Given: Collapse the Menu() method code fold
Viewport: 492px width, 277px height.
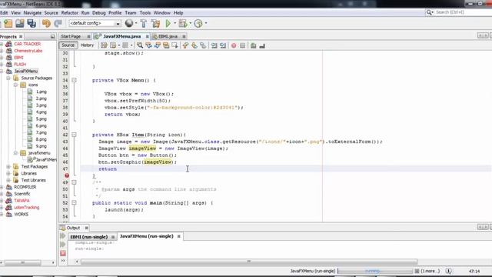Looking at the screenshot, I should pyautogui.click(x=74, y=80).
